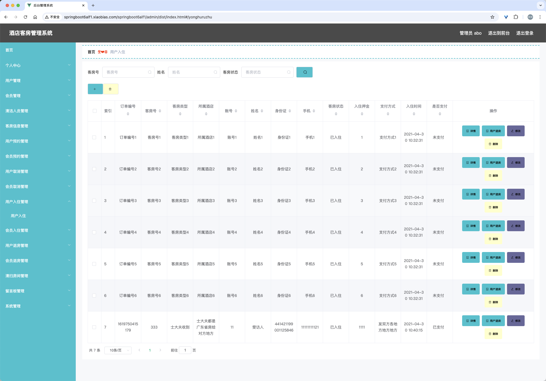Click 用户退房 on row 3
Screen dimensions: 546x381
[493, 194]
